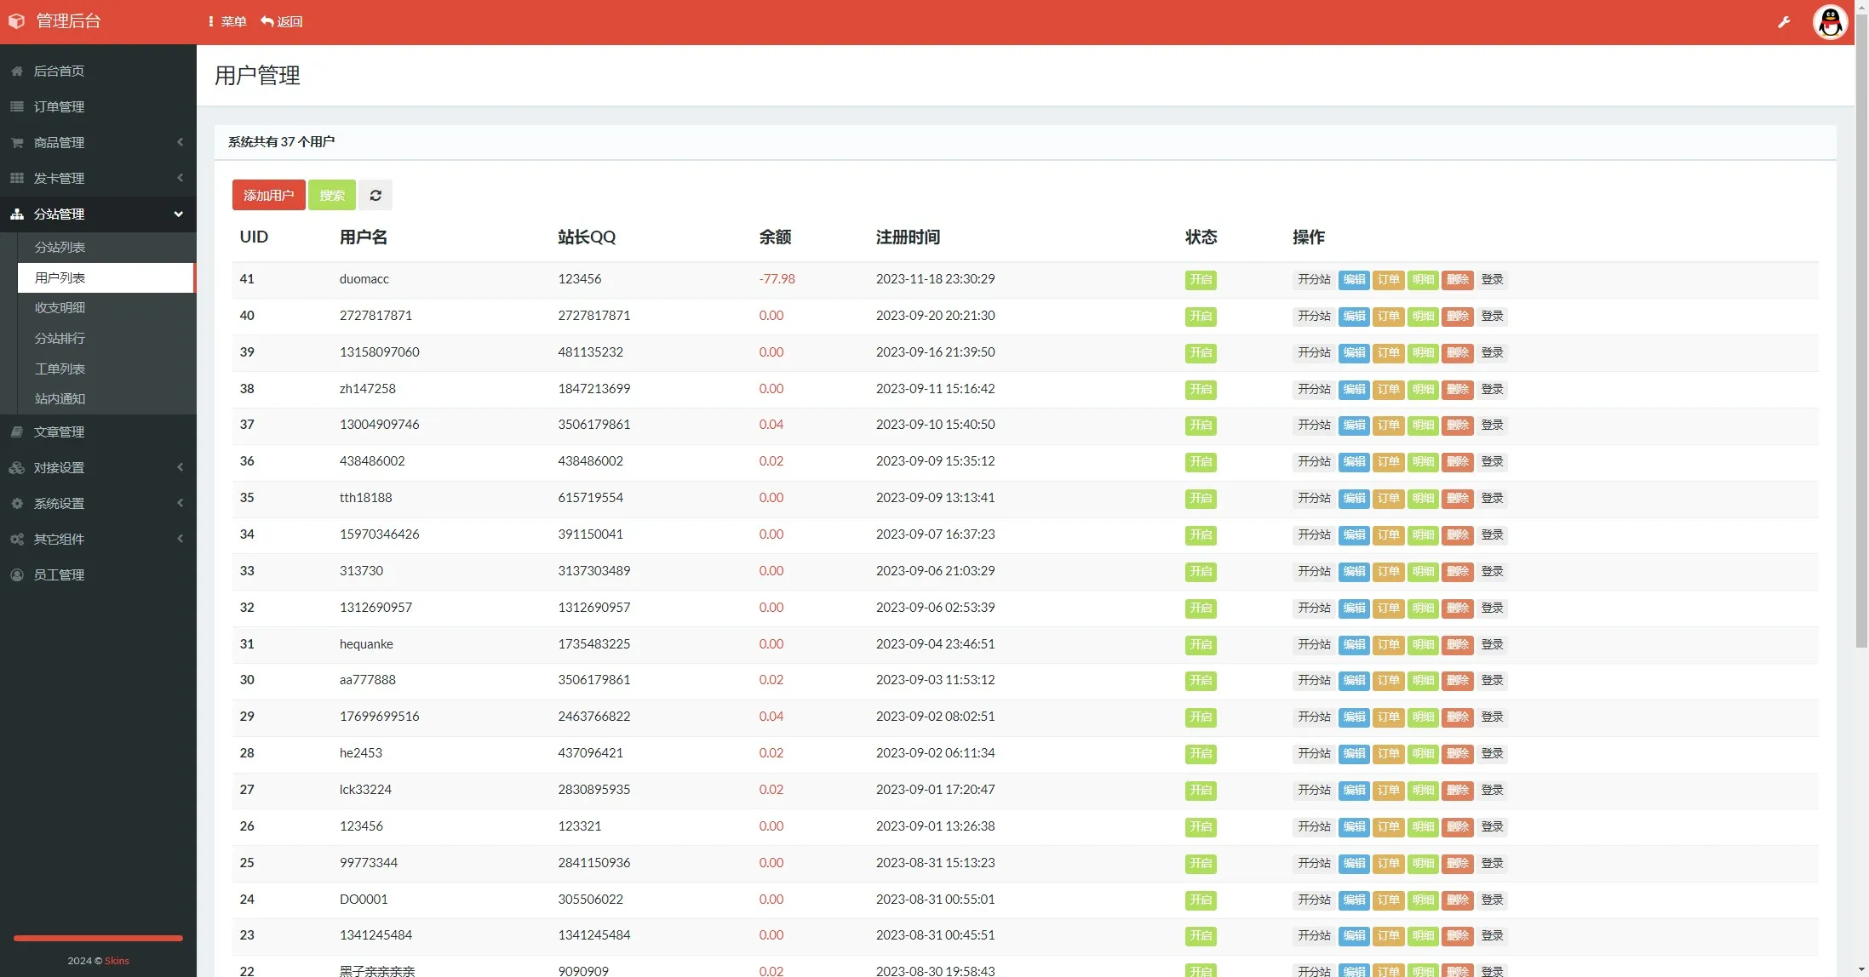Click the refresh icon button
Image resolution: width=1869 pixels, height=977 pixels.
tap(376, 195)
